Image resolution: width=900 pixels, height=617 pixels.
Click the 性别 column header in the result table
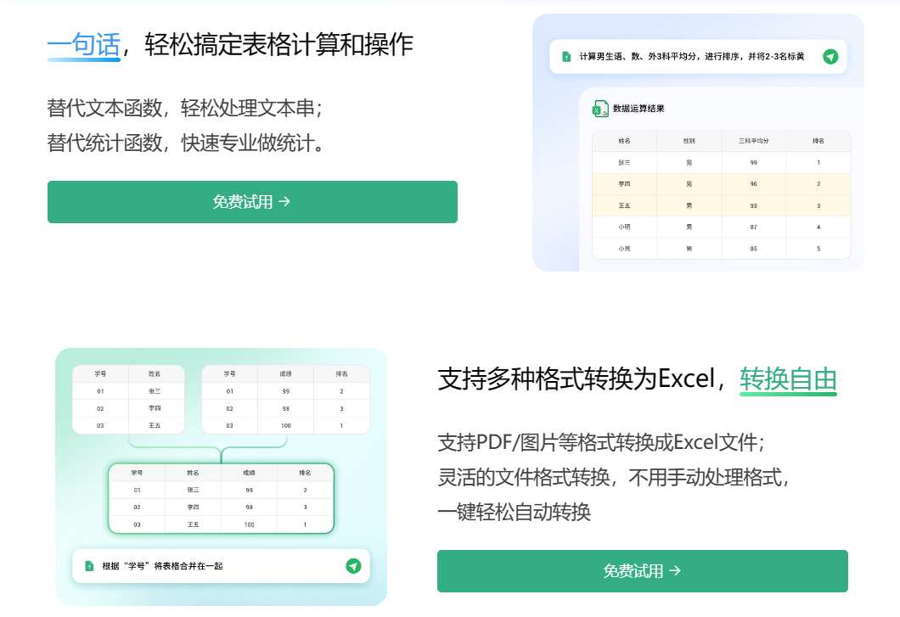[689, 141]
